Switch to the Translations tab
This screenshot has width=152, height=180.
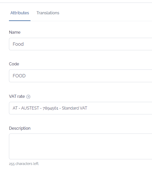point(48,13)
